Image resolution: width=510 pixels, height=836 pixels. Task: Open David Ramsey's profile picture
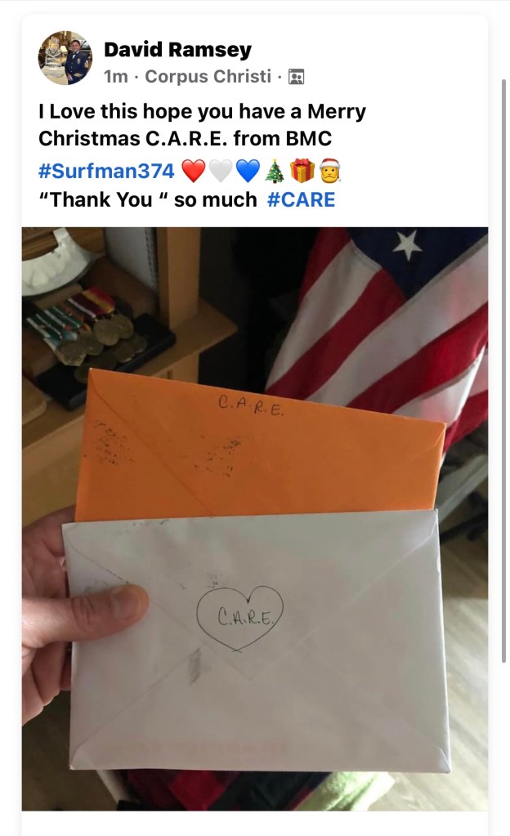[65, 57]
